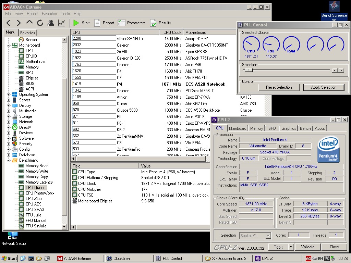Switch to ClockGen in the taskbar

(x=129, y=259)
